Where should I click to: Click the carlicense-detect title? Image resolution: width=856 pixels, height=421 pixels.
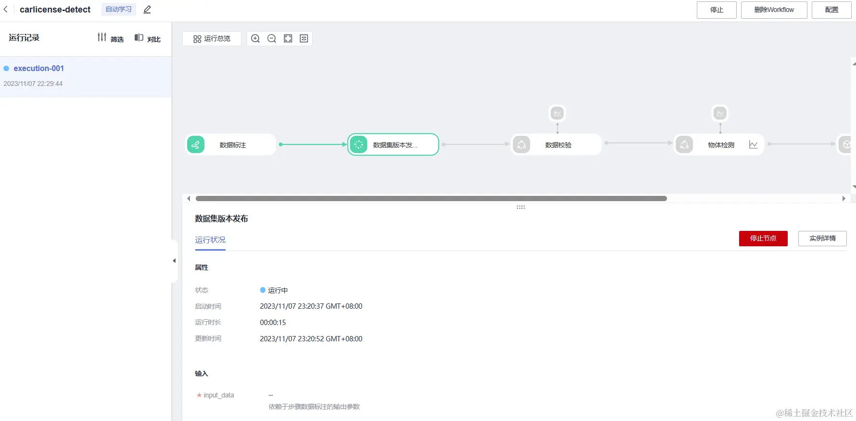click(x=55, y=10)
